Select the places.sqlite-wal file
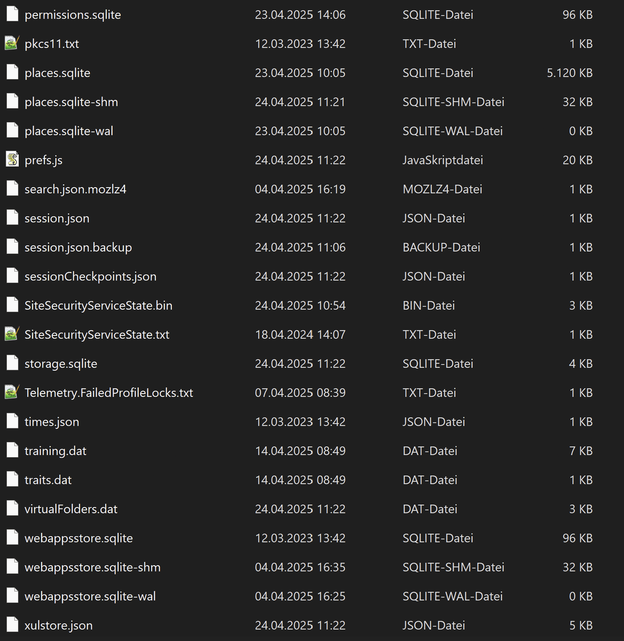This screenshot has height=641, width=624. coord(69,131)
